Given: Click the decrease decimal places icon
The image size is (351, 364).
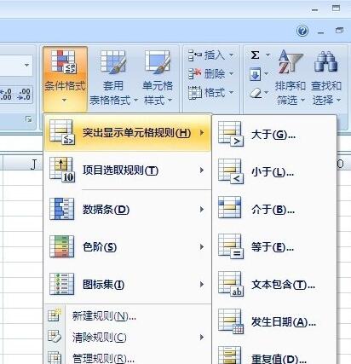Looking at the screenshot, I should click(24, 95).
